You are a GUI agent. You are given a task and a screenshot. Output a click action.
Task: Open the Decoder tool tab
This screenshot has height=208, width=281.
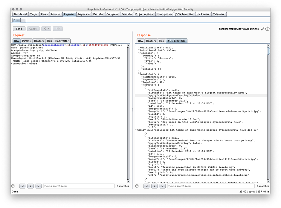tap(98, 14)
